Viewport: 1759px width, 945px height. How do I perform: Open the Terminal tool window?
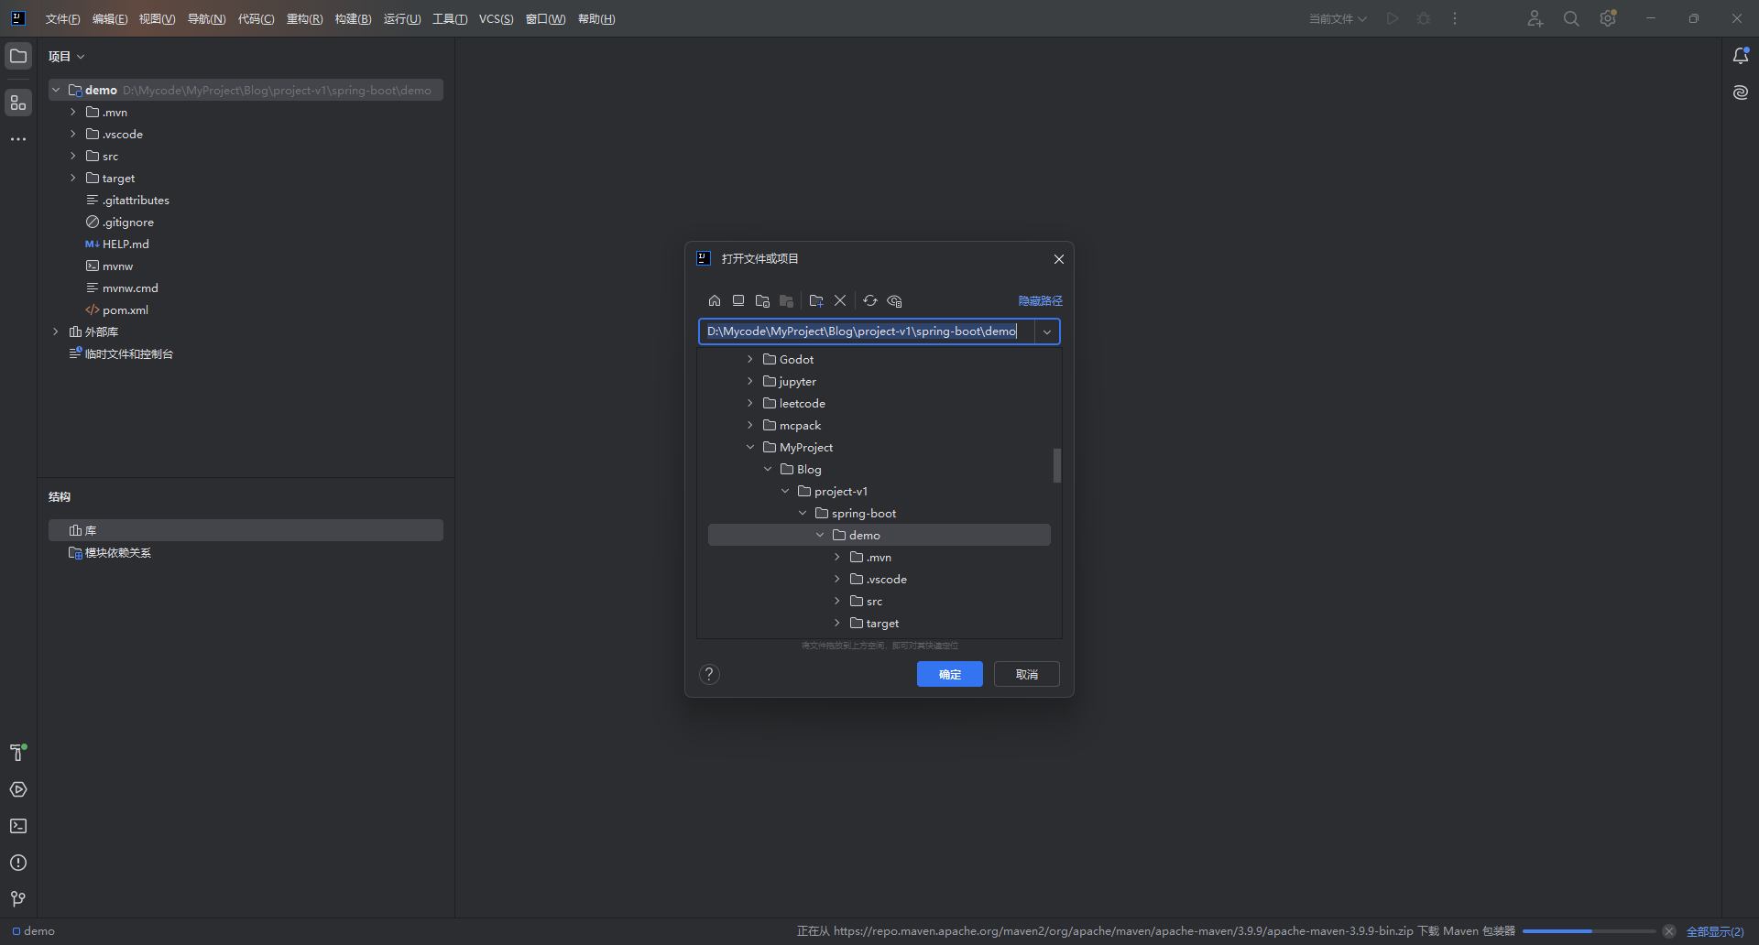tap(18, 826)
